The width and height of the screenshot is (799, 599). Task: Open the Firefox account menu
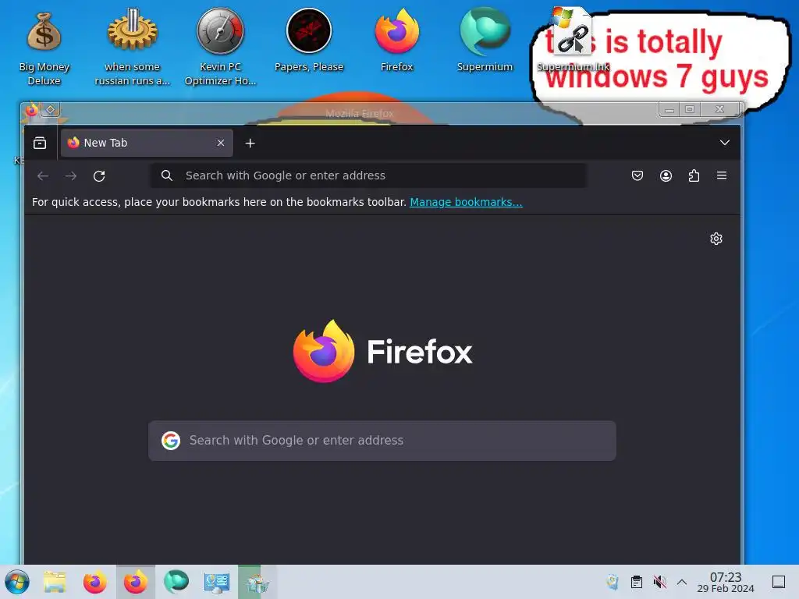pos(666,175)
